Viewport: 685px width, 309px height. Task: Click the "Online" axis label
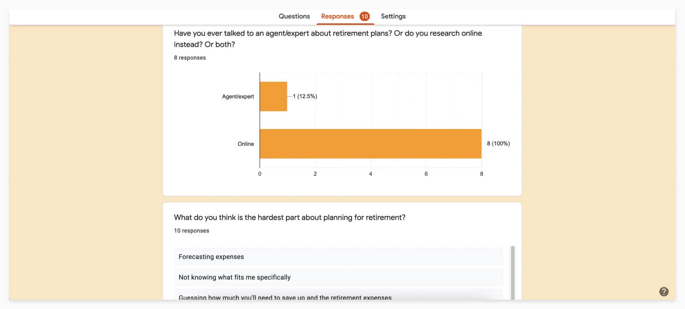click(246, 144)
